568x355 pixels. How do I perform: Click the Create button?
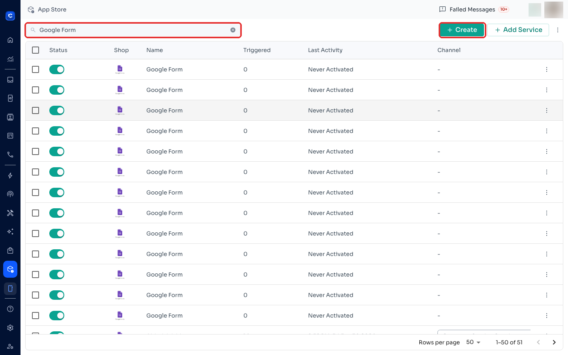tap(462, 30)
